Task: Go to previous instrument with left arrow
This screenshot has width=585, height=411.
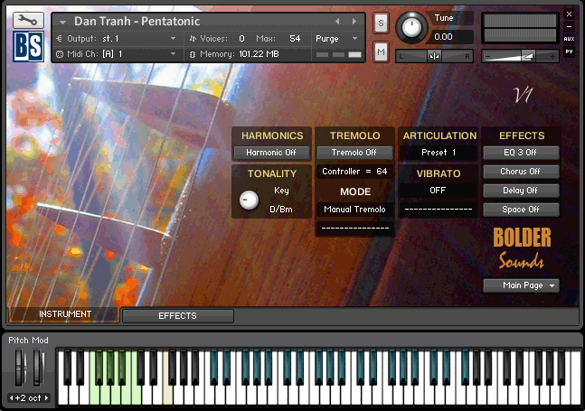Action: (337, 22)
